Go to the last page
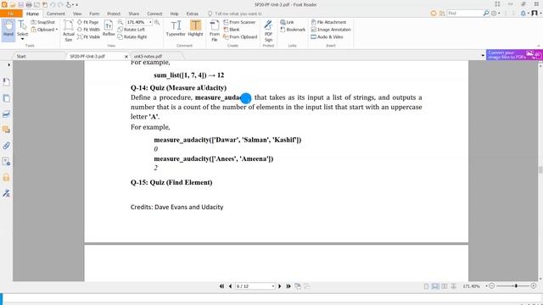Image resolution: width=543 pixels, height=305 pixels. [x=288, y=286]
